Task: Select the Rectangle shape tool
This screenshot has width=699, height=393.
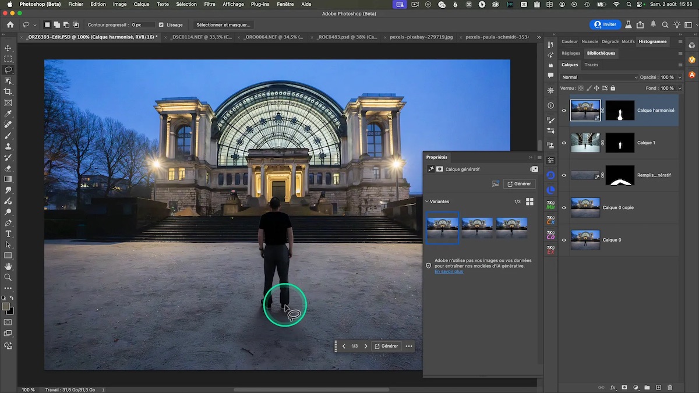Action: click(8, 256)
